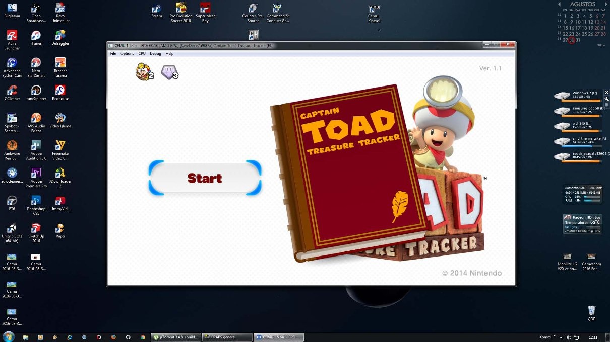Click the Windows 7 (C:) drive in gadget

(x=577, y=95)
